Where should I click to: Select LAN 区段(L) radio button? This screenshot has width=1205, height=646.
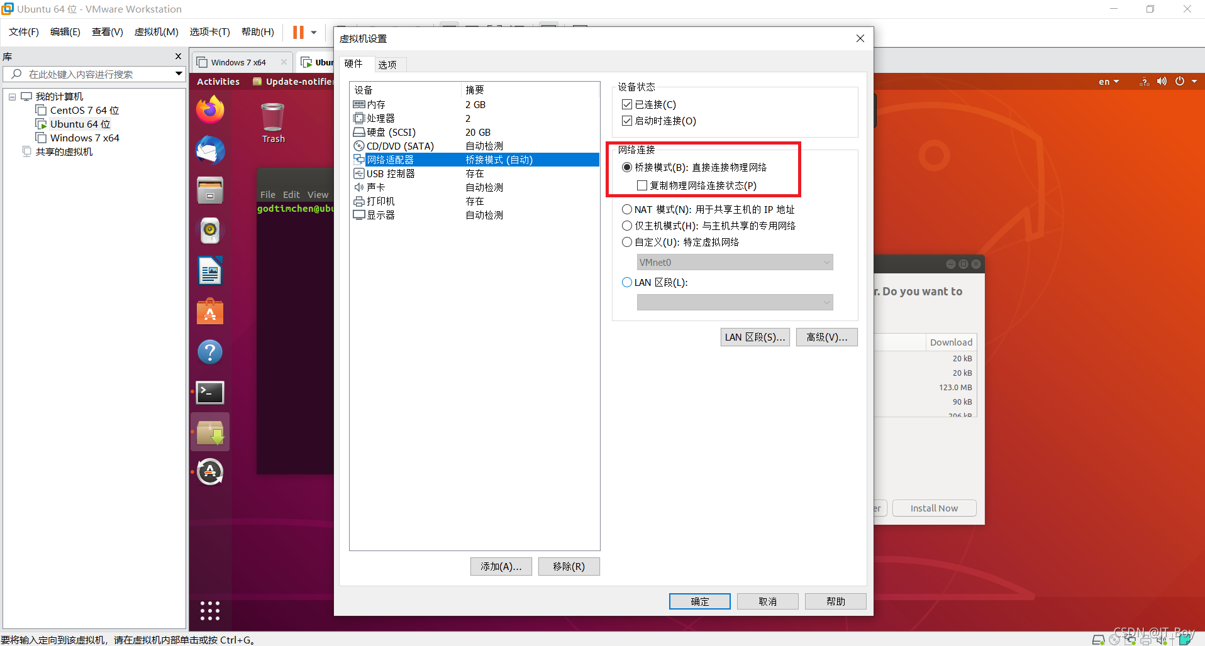[x=627, y=282]
